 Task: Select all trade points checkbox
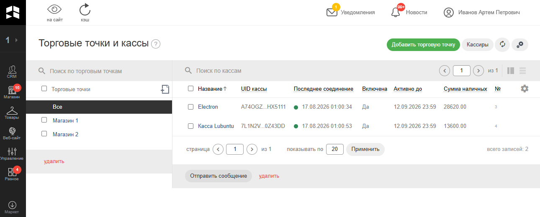click(44, 89)
